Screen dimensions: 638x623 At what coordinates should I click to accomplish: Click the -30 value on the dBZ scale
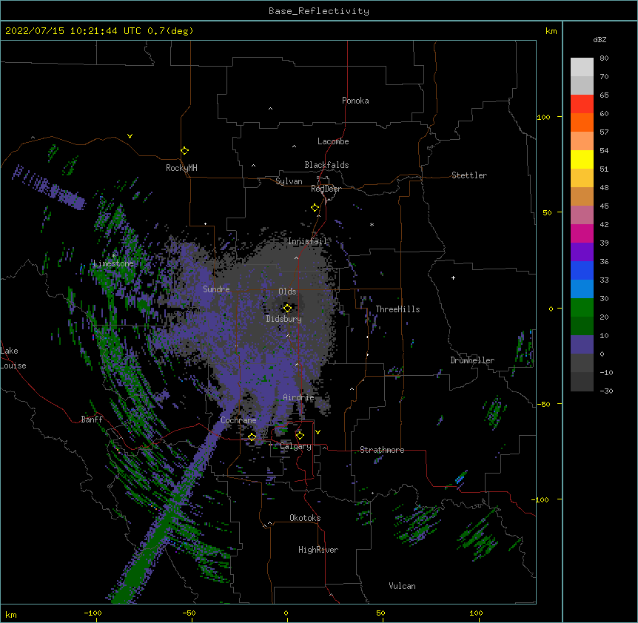click(x=606, y=391)
